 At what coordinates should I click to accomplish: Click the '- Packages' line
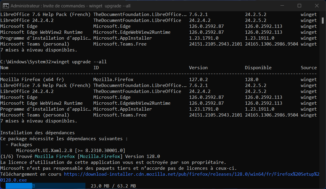tap(19, 144)
